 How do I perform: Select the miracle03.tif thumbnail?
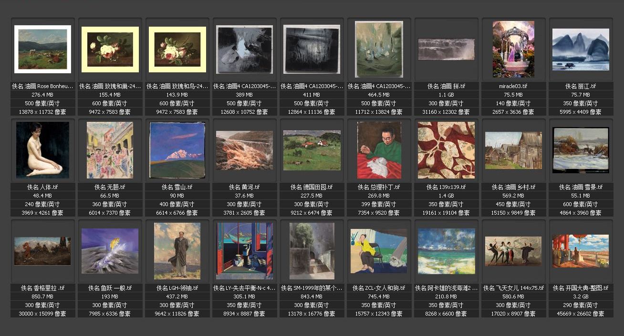[x=513, y=49]
